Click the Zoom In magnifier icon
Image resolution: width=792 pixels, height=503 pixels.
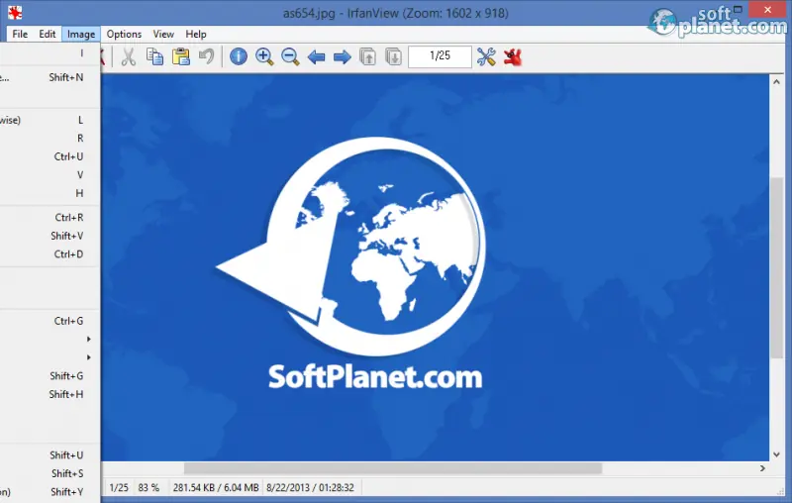tap(264, 56)
